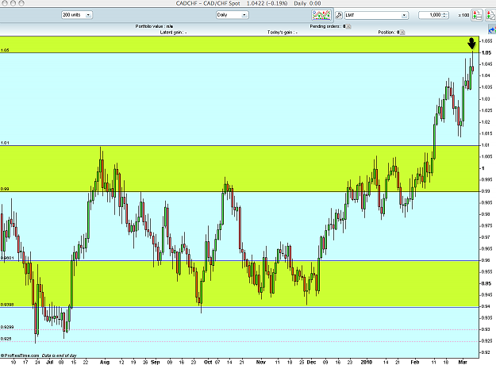
Task: Click the order book icon at far right
Action: coord(490,15)
